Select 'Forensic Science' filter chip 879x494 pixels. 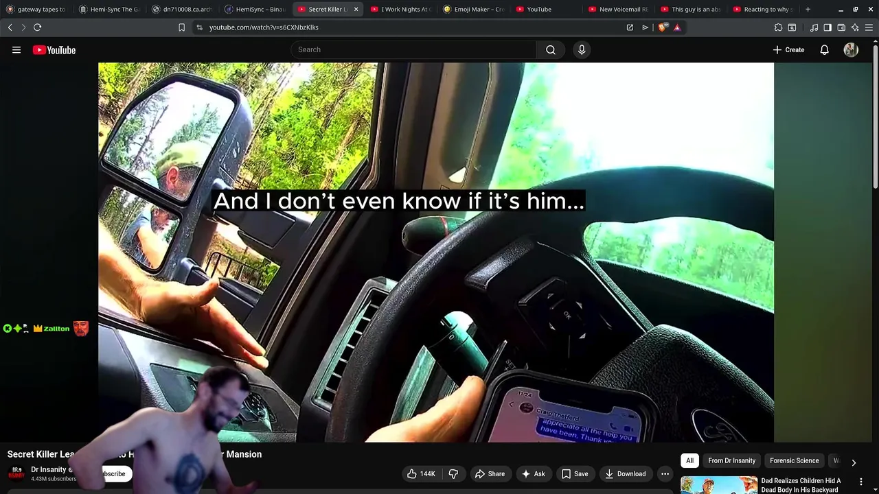[x=794, y=460]
